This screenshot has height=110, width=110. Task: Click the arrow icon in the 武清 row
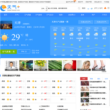[x=24, y=81]
